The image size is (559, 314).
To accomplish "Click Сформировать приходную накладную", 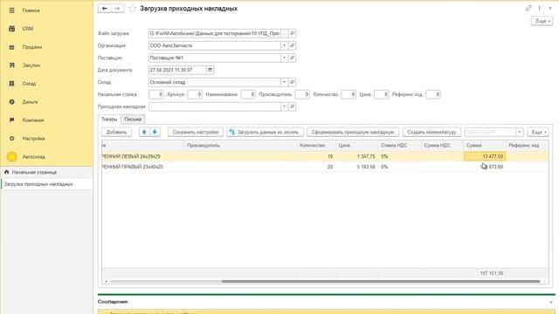I will pos(353,132).
